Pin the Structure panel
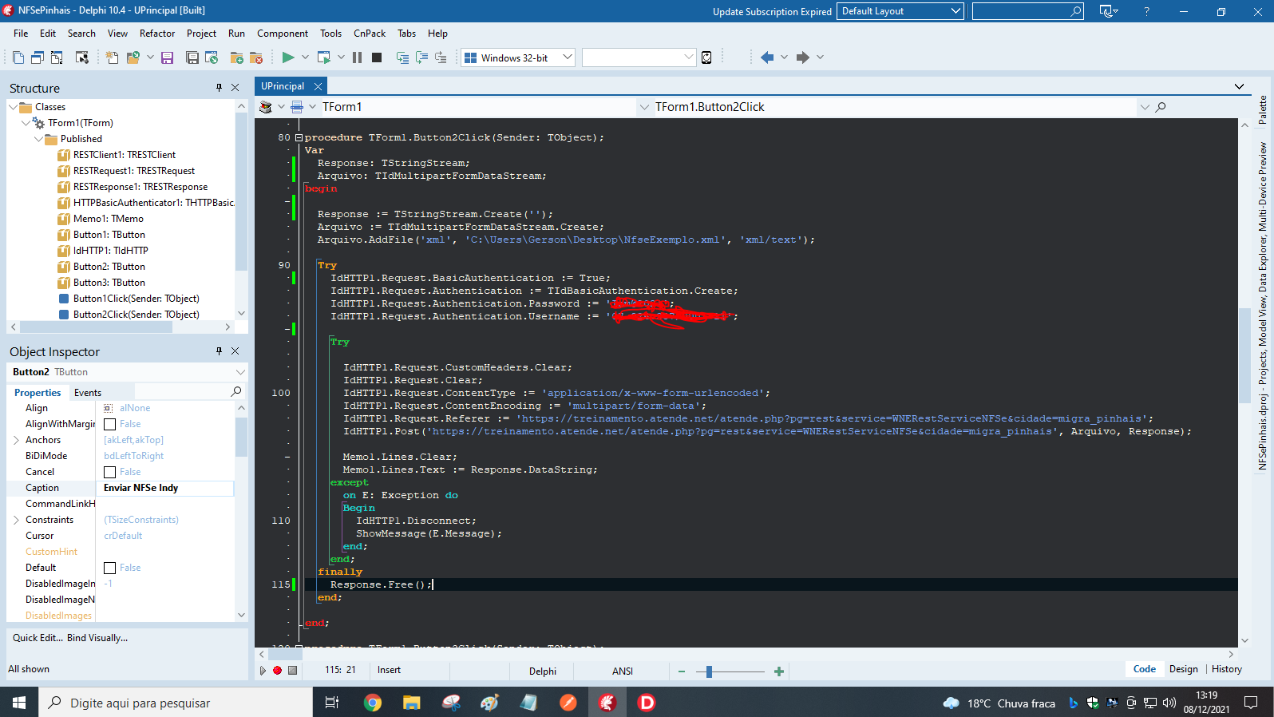 220,88
